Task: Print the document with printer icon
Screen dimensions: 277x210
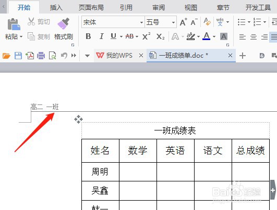Action: [41, 56]
